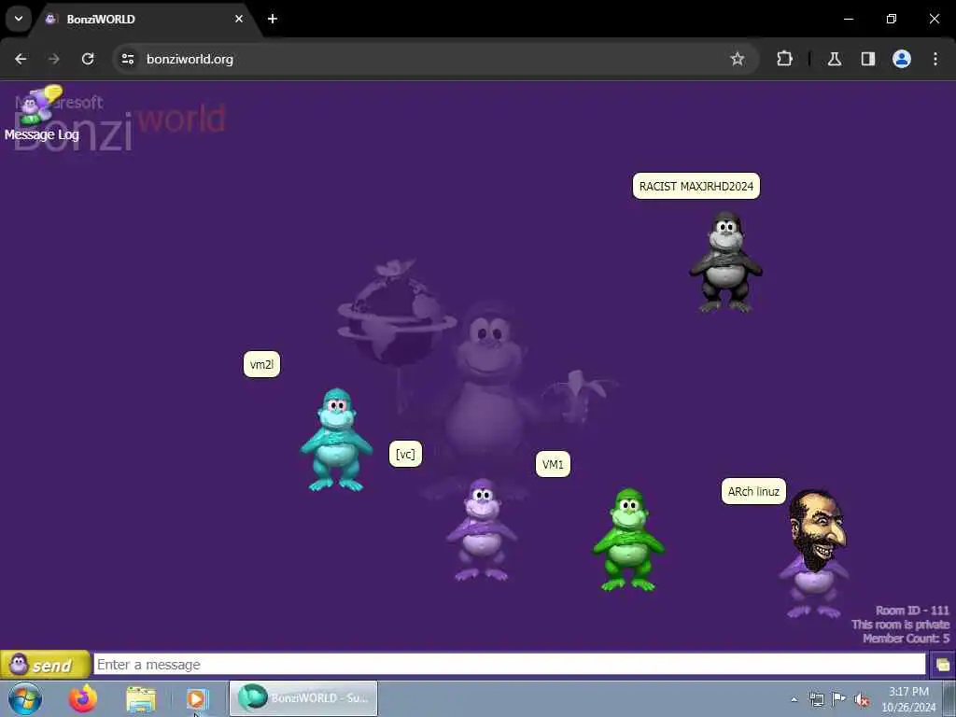The image size is (956, 717).
Task: Open the Windows Start orb
Action: pyautogui.click(x=25, y=698)
